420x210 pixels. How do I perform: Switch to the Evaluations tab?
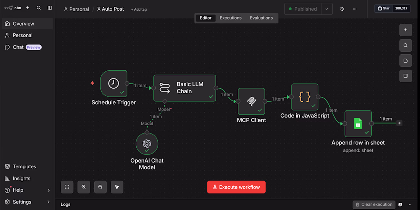tap(261, 18)
